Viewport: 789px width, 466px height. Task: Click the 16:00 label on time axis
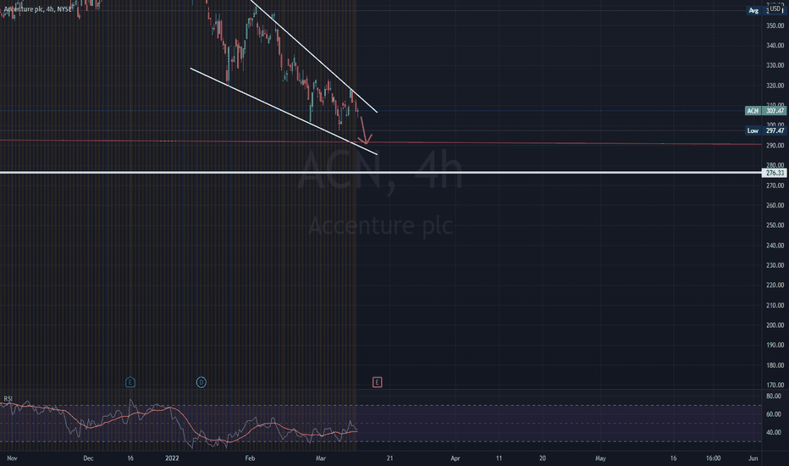pyautogui.click(x=713, y=458)
